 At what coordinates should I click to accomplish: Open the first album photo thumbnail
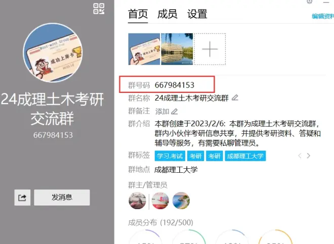pyautogui.click(x=144, y=49)
